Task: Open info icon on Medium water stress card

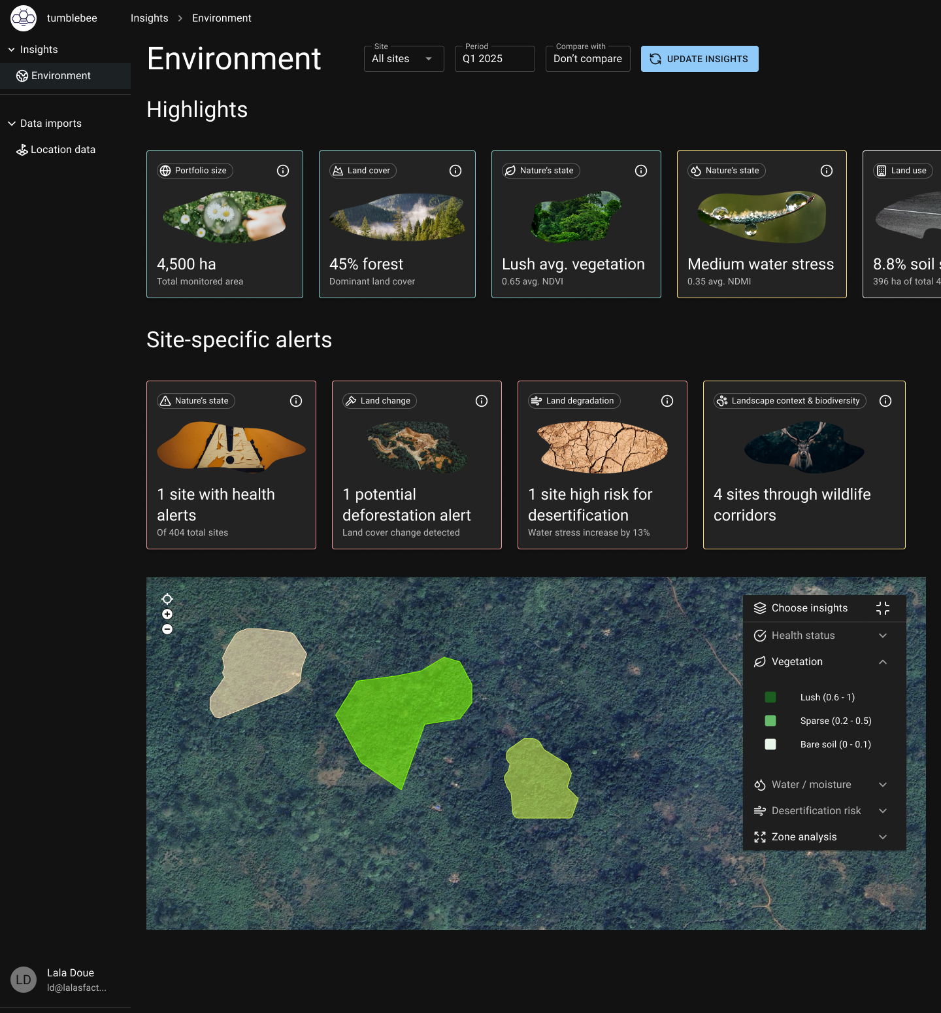Action: coord(827,171)
